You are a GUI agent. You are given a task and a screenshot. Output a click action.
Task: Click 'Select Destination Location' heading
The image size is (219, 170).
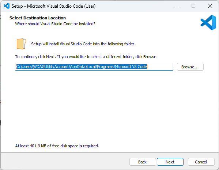(x=38, y=18)
